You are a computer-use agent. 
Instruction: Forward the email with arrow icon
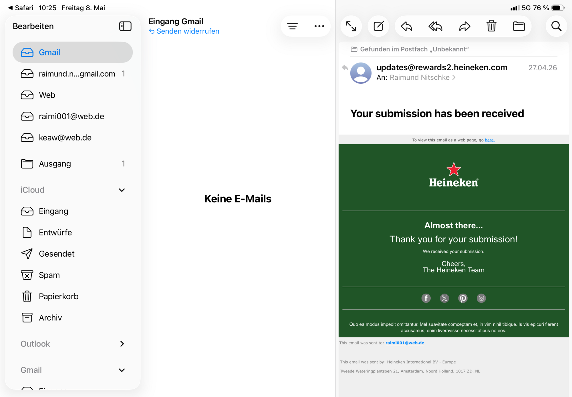[x=464, y=26]
